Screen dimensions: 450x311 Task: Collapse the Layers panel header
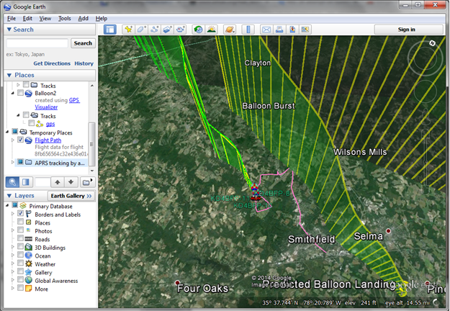(x=9, y=196)
